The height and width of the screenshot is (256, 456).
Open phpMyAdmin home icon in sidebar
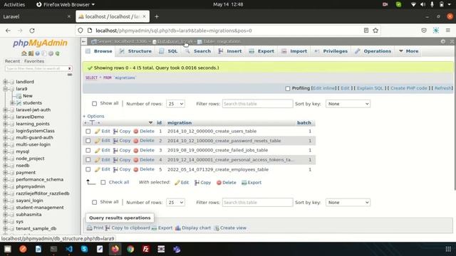tap(24, 53)
